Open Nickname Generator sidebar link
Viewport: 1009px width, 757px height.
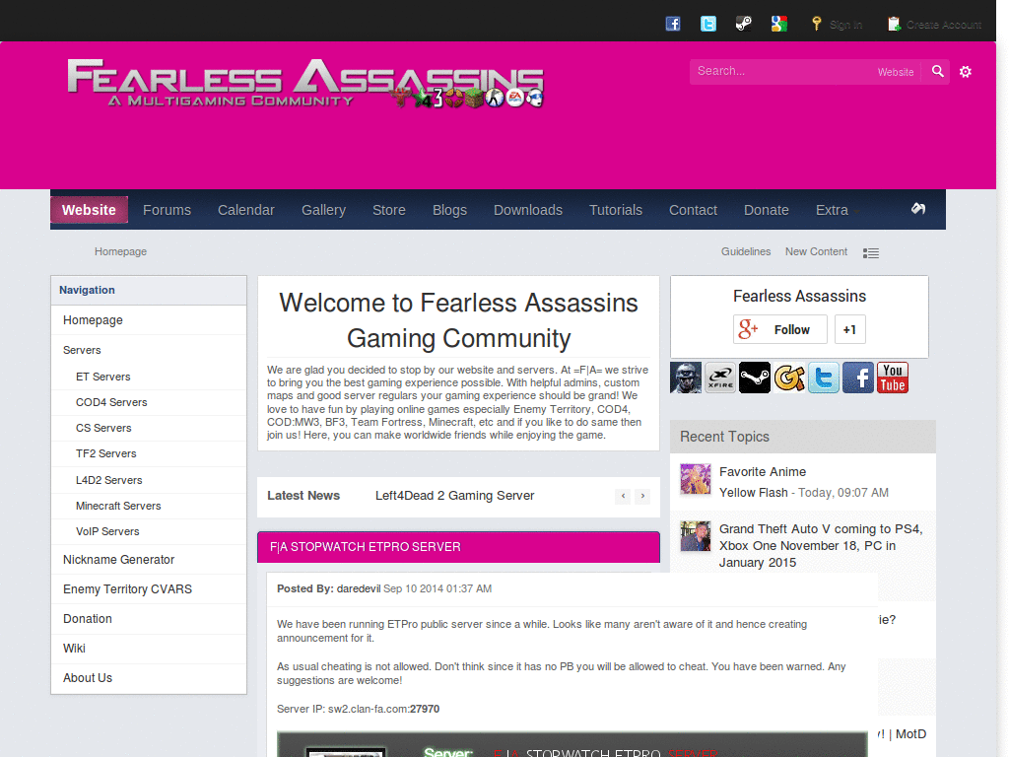click(149, 560)
